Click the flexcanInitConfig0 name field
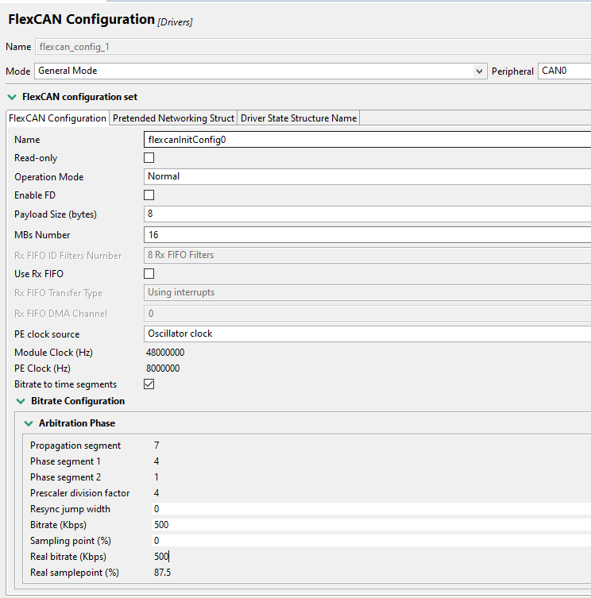This screenshot has width=591, height=598. coord(365,140)
